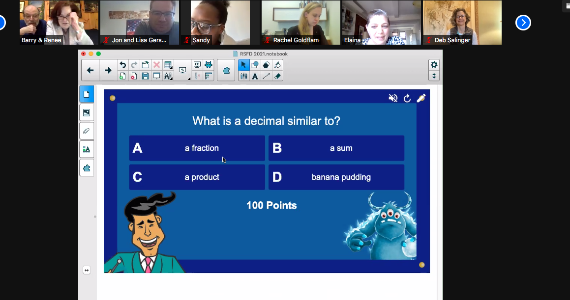570x300 pixels.
Task: Select the arrow Select tool
Action: (x=243, y=65)
